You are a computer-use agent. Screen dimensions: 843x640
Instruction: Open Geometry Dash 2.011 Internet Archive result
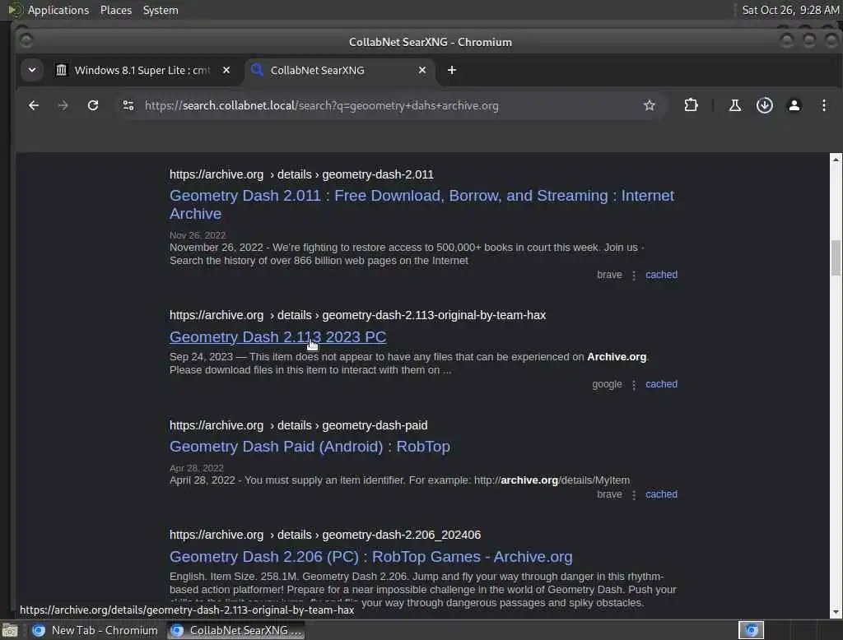click(x=421, y=205)
